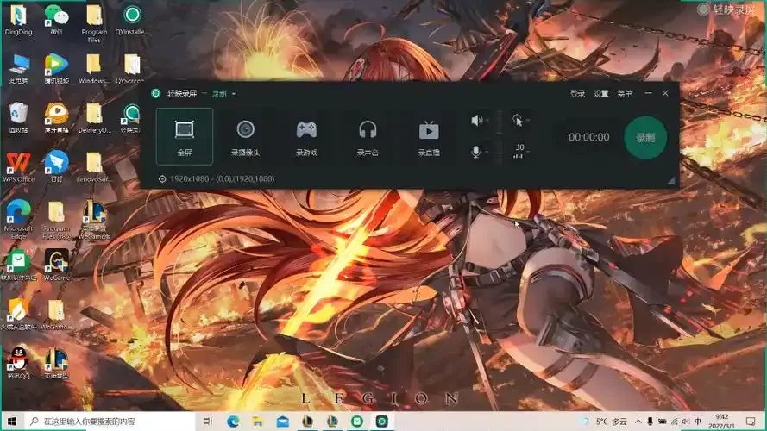Select live stream recording TV icon

429,138
